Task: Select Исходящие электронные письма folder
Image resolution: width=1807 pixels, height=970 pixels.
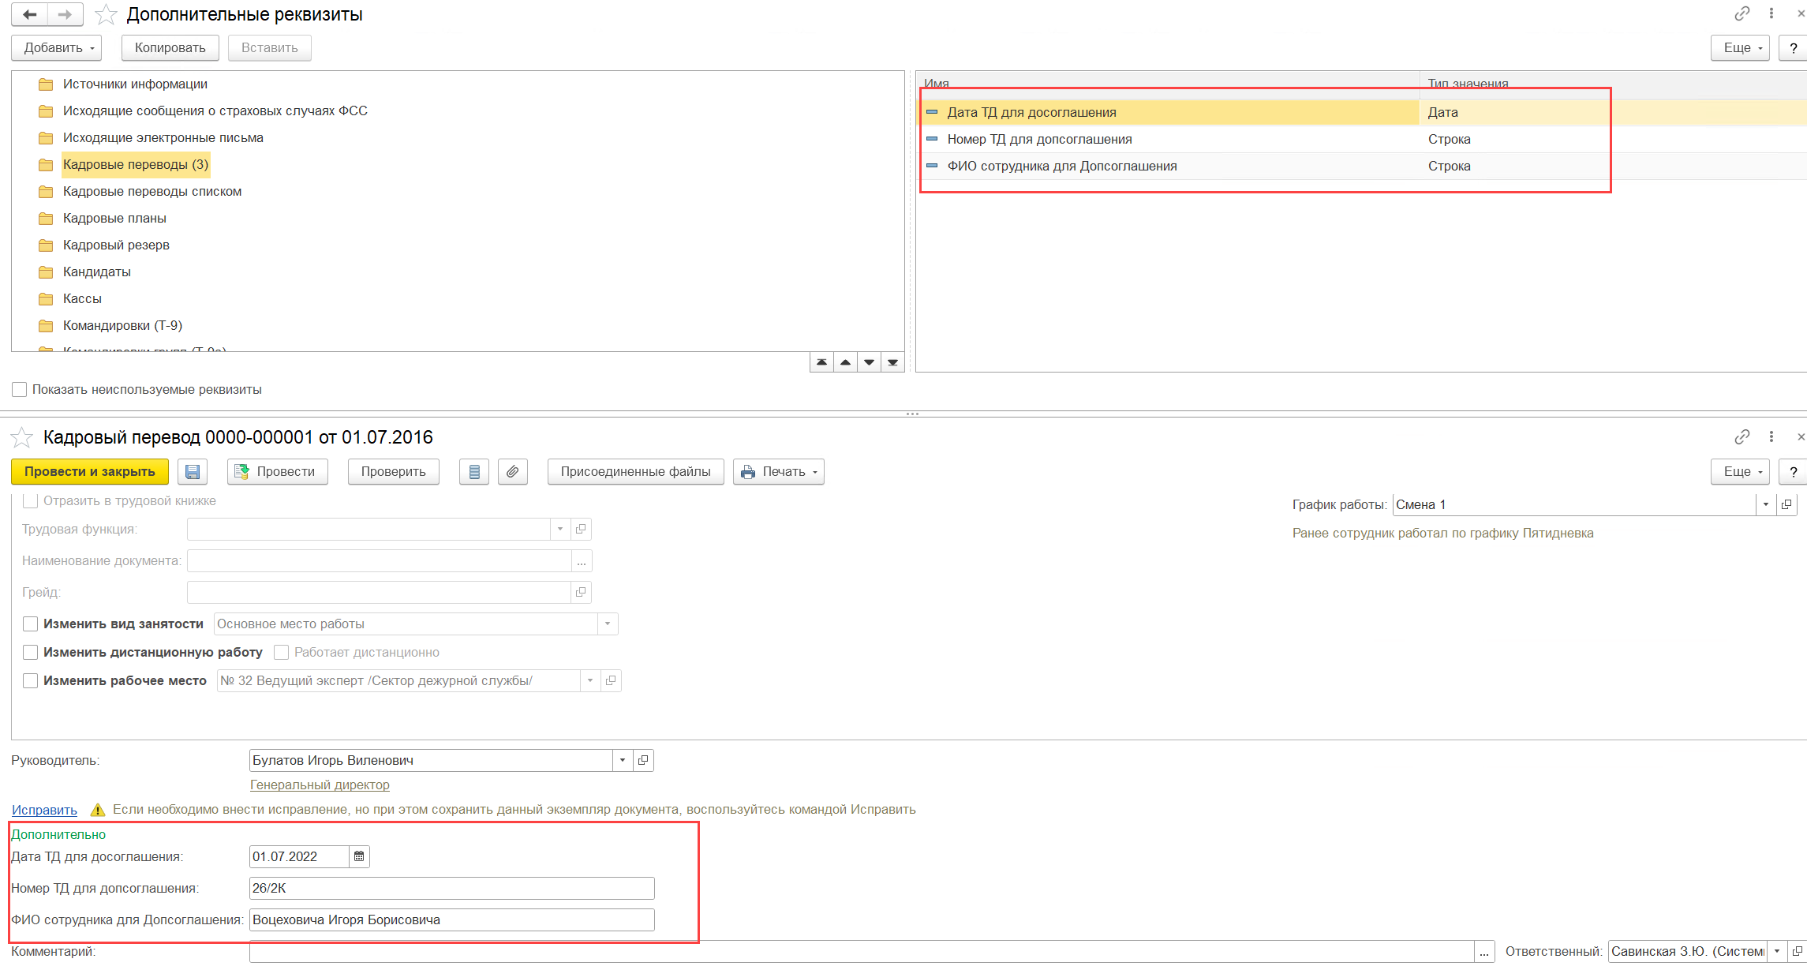Action: (163, 137)
